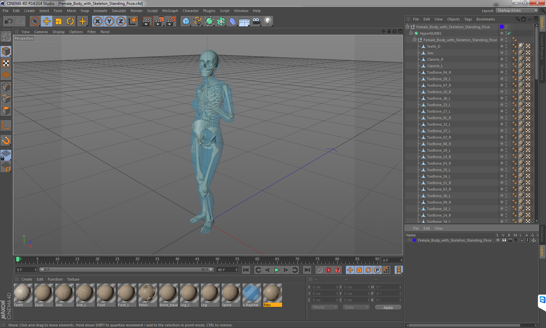Open the Array modeling objects icon
Screen dimensions: 546x328
[221, 21]
